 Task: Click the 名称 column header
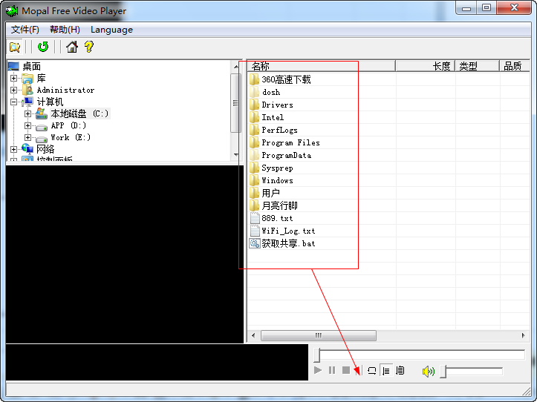click(322, 66)
